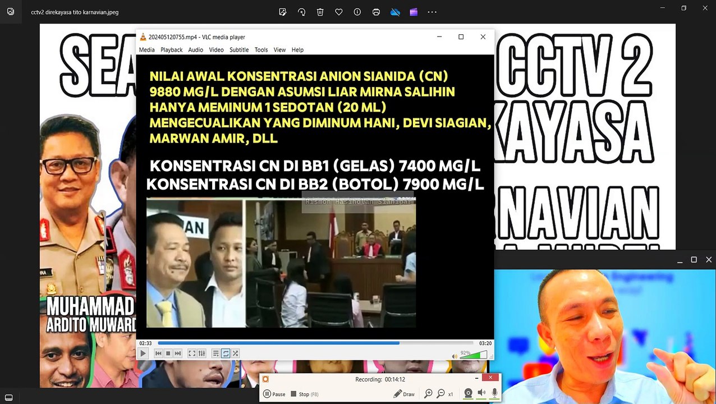Adjust the VLC volume slider at 92%

pyautogui.click(x=474, y=355)
